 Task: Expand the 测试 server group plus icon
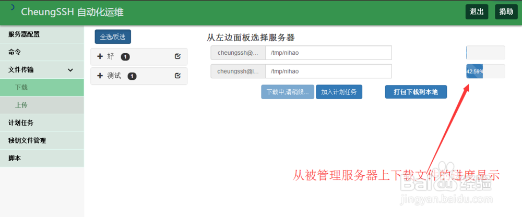(x=100, y=76)
